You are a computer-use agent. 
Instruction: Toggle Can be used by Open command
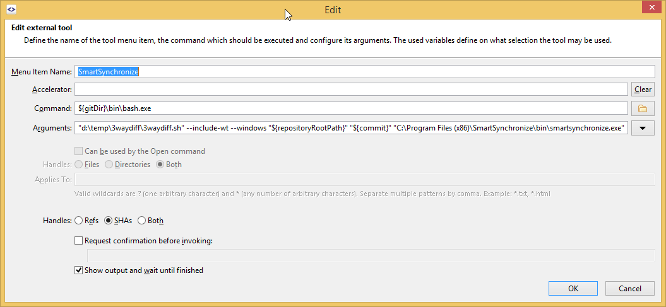[79, 151]
